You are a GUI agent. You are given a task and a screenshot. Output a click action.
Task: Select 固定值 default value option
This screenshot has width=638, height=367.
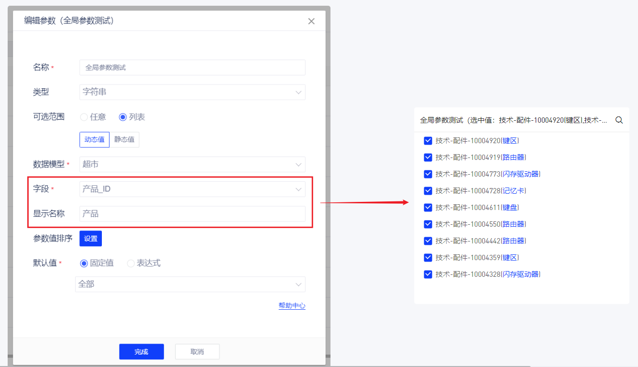coord(84,263)
